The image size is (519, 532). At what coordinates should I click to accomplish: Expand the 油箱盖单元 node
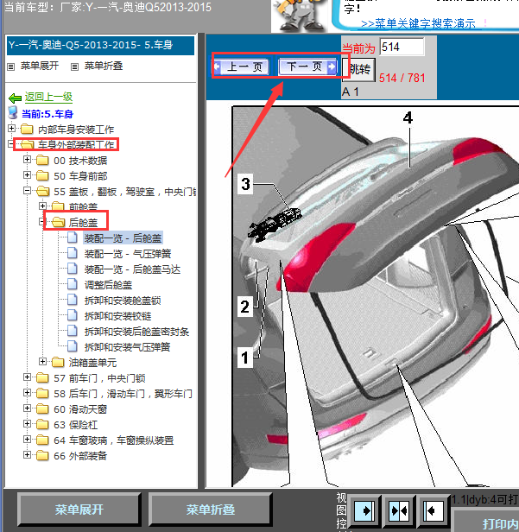coord(42,361)
